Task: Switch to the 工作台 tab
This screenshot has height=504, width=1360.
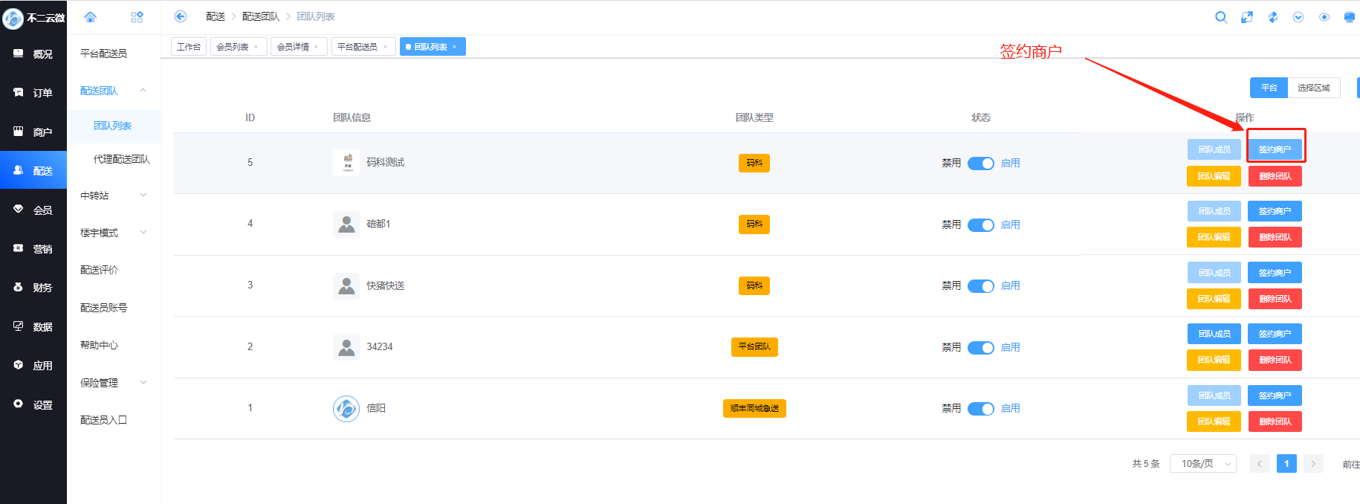Action: pyautogui.click(x=189, y=47)
